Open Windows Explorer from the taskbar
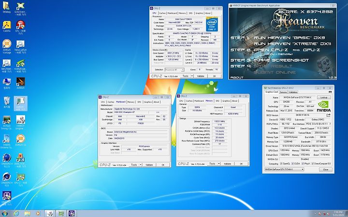The width and height of the screenshot is (348, 217). pyautogui.click(x=27, y=214)
